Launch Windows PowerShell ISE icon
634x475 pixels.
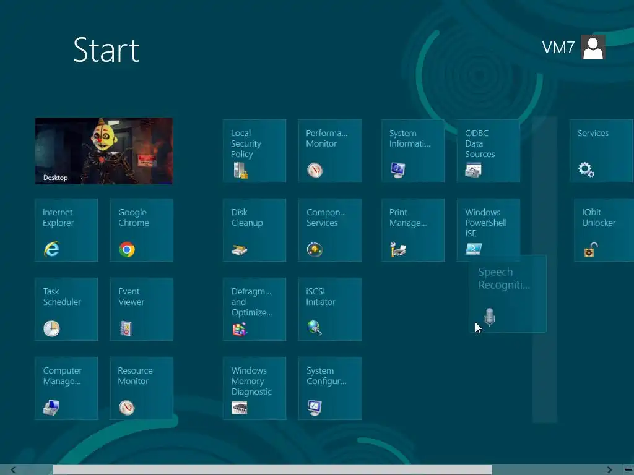point(474,249)
